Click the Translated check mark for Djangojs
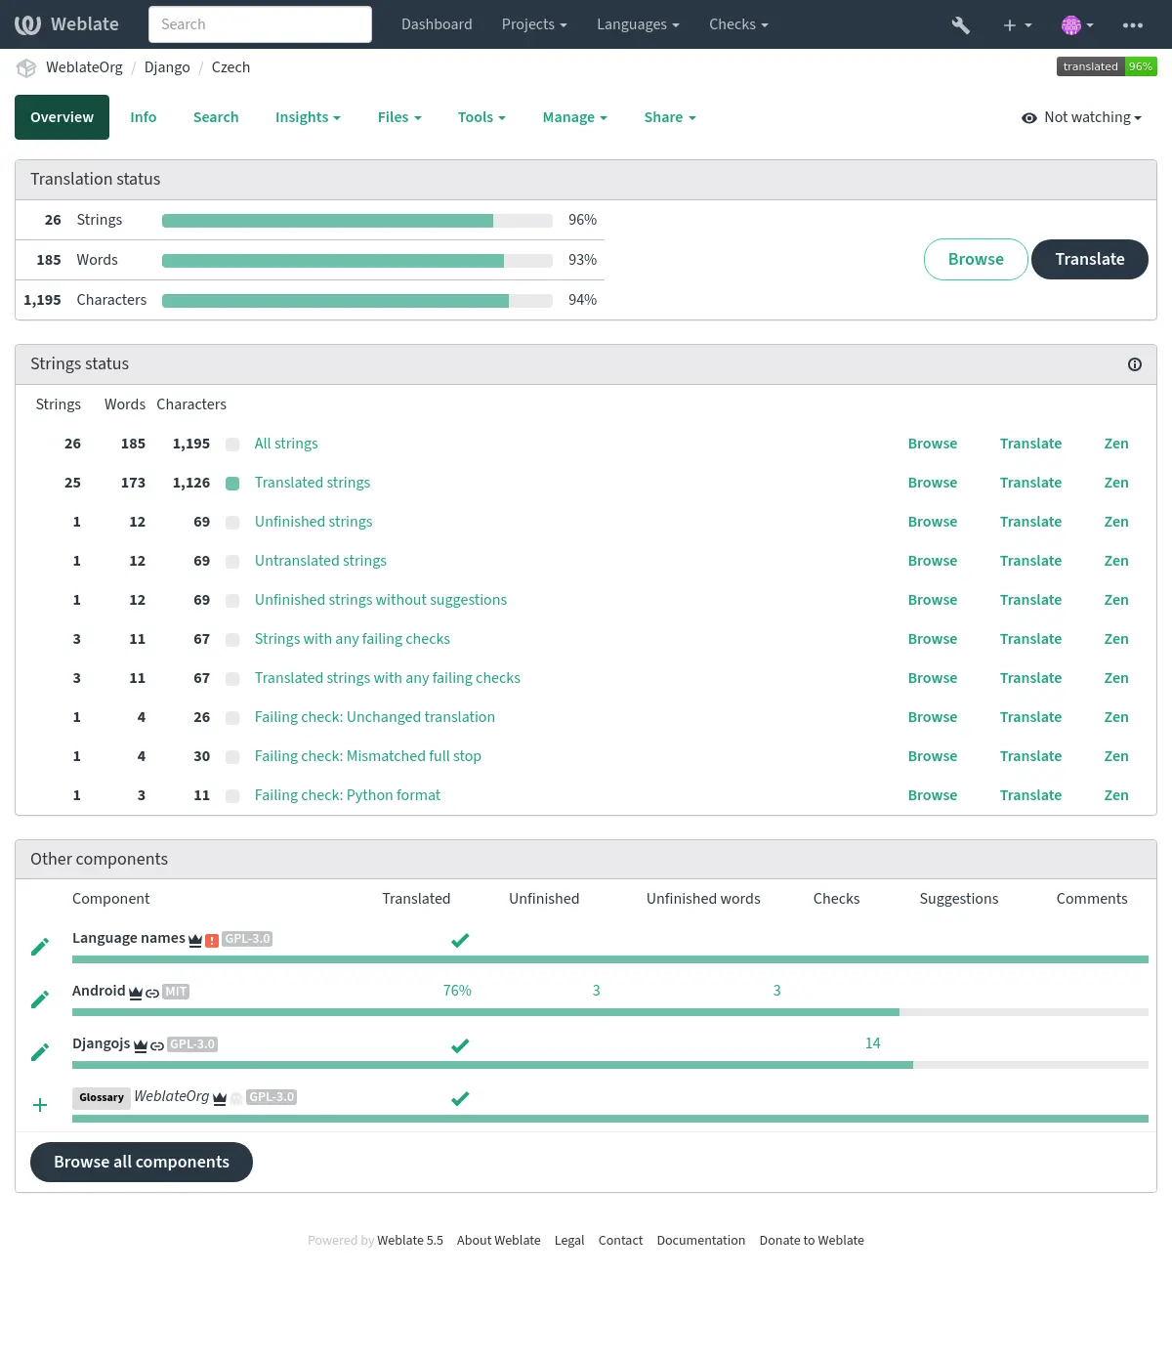This screenshot has width=1172, height=1359. coord(460,1045)
